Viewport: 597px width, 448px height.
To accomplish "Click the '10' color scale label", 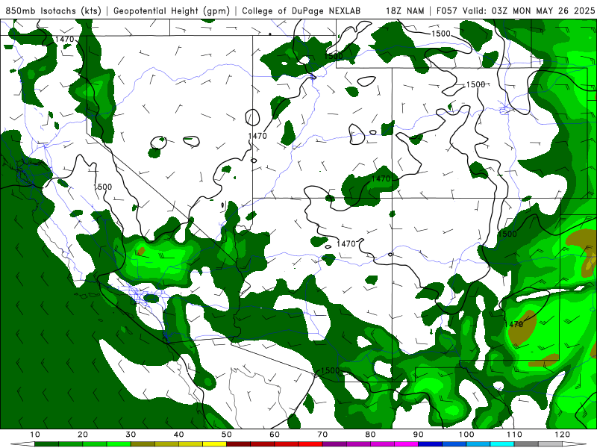I will coord(34,435).
